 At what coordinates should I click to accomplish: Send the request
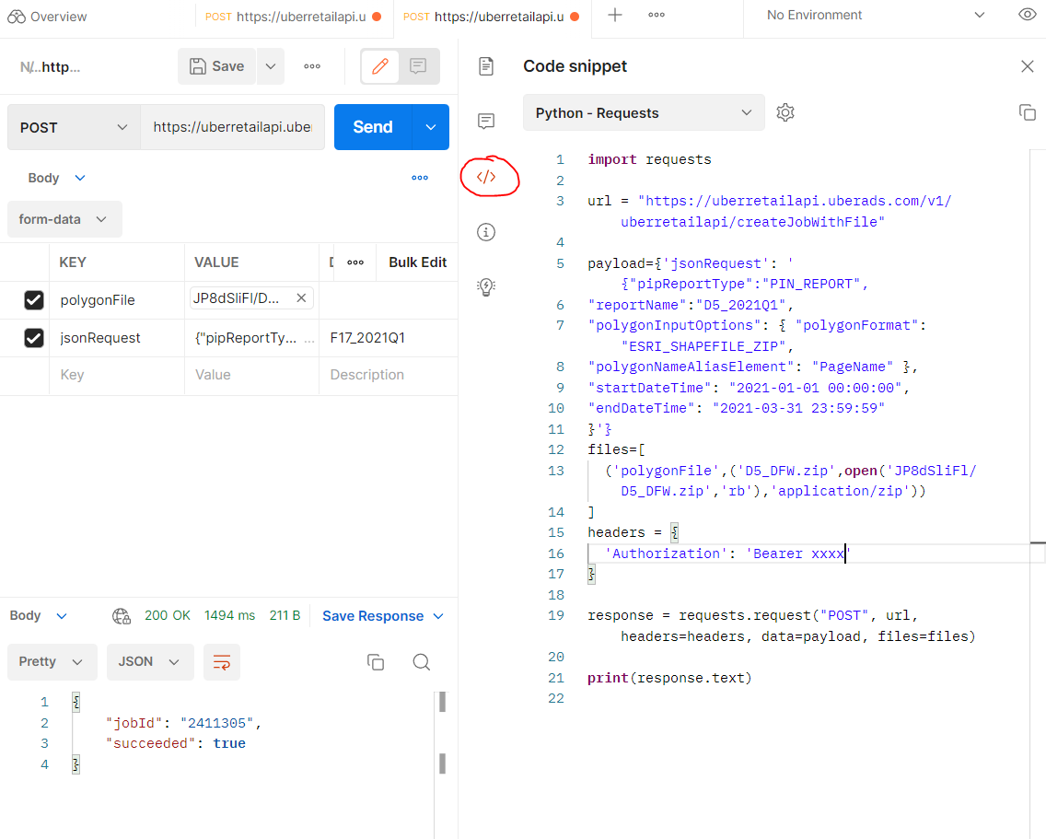pyautogui.click(x=373, y=127)
